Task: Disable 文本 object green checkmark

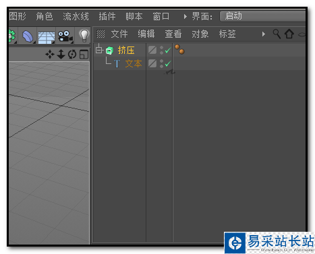Action: pyautogui.click(x=168, y=64)
